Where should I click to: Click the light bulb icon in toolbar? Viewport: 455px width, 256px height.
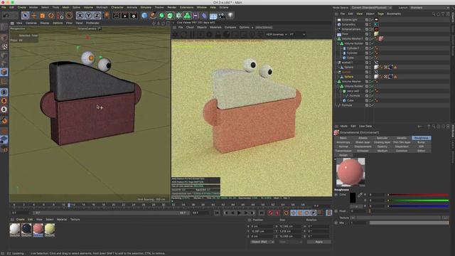tap(230, 16)
